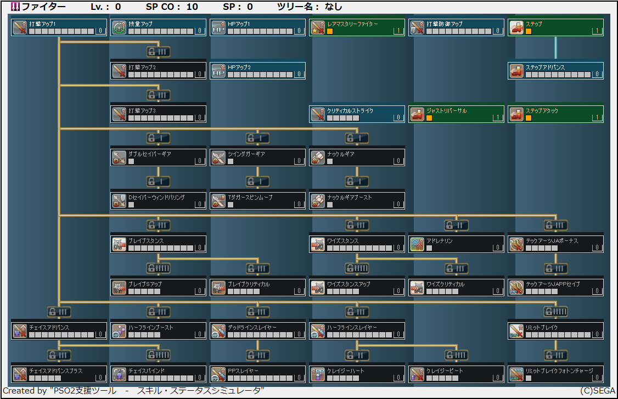The height and width of the screenshot is (399, 618).
Task: Adjust the リミットブレイク level gauge bar
Action: click(558, 335)
